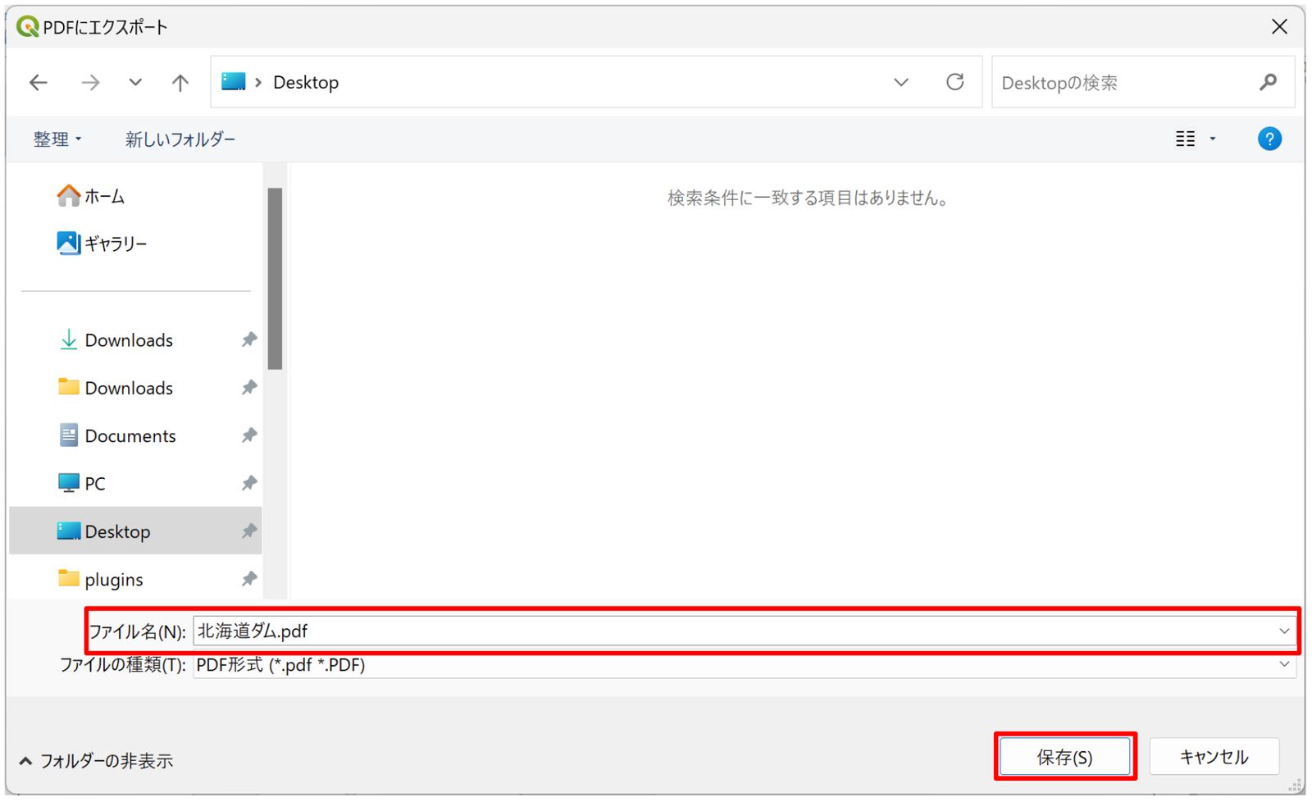Unpin PC using its pin icon
The image size is (1312, 802).
(249, 483)
